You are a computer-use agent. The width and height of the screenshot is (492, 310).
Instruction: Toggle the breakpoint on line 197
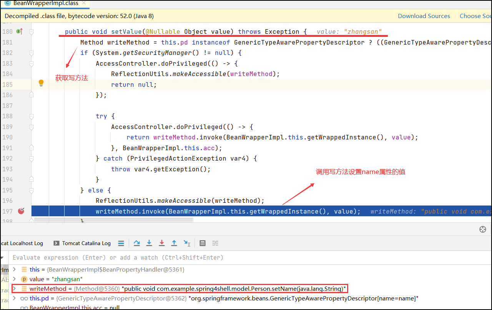[21, 211]
